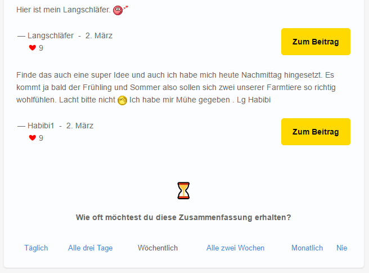Open Habibi1's post via Zum Beitrag
The height and width of the screenshot is (273, 369).
pos(316,132)
